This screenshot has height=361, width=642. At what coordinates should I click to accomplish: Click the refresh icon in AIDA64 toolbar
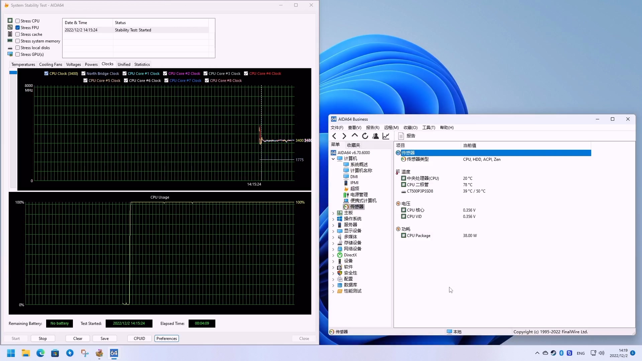tap(365, 136)
